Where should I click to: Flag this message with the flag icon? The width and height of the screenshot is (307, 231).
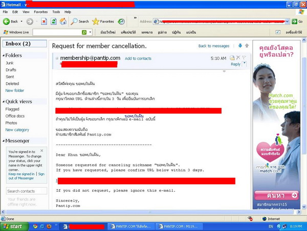click(244, 58)
